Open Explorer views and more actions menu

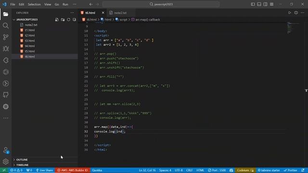click(72, 13)
